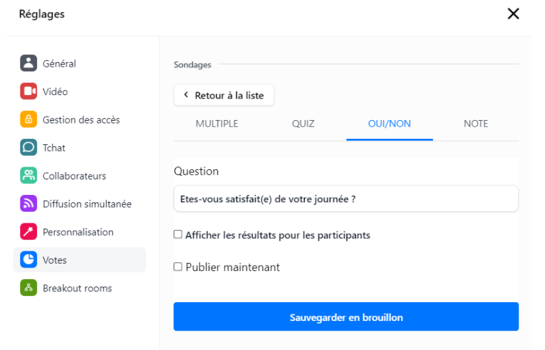This screenshot has width=545, height=350.
Task: Open the purple Diffusion simultanée broadcast icon
Action: click(28, 204)
